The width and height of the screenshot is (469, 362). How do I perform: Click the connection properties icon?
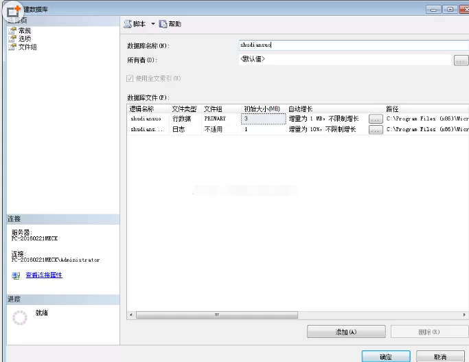pos(16,275)
